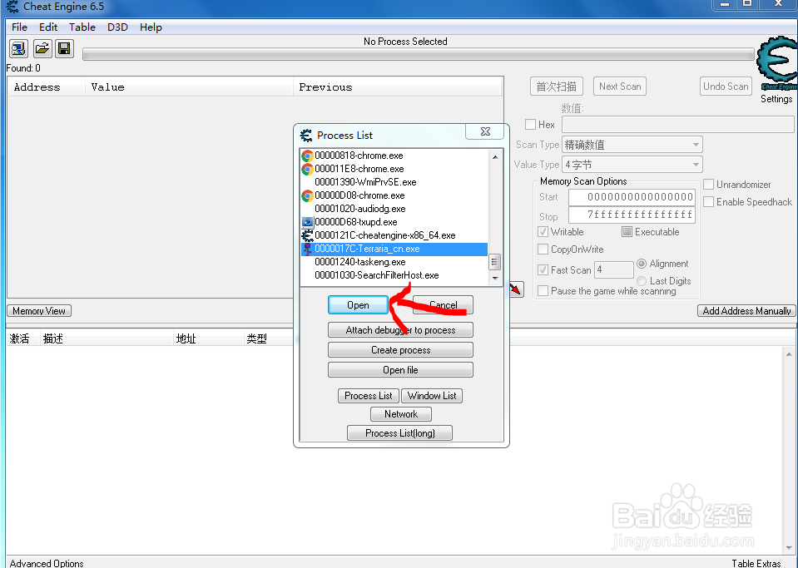Click Cancel in Process List dialog
798x568 pixels.
(443, 305)
